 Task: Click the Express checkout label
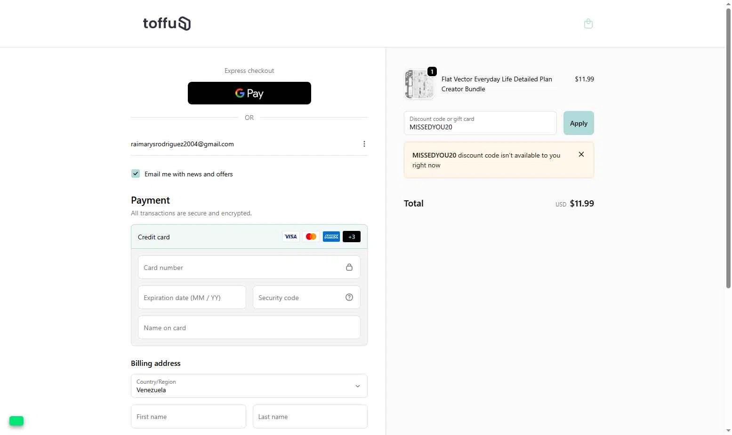pyautogui.click(x=249, y=71)
